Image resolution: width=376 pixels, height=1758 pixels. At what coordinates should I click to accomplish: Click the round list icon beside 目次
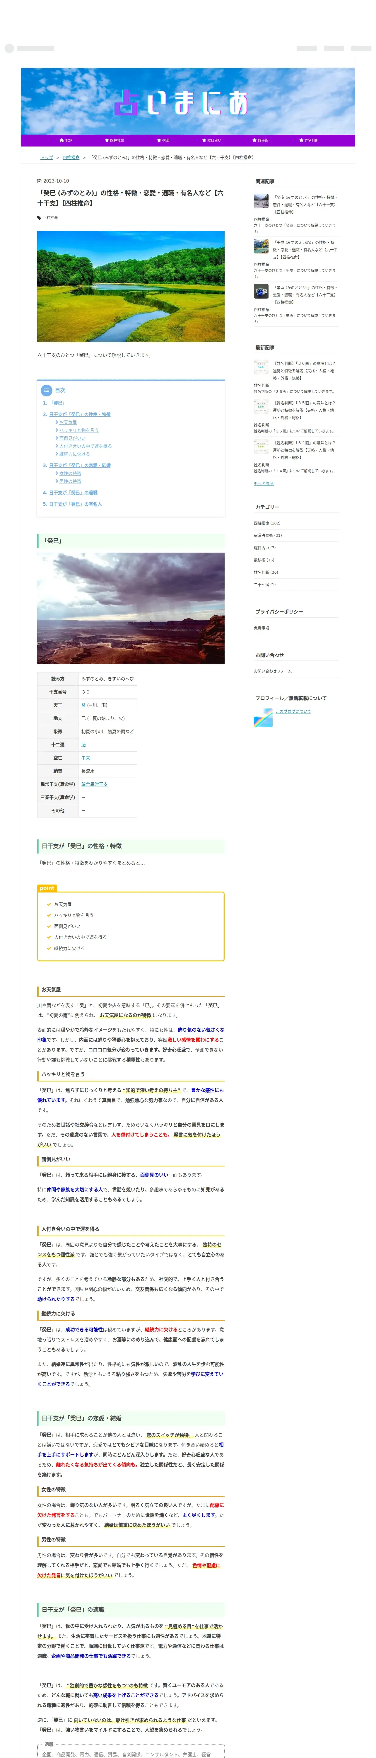click(x=46, y=390)
